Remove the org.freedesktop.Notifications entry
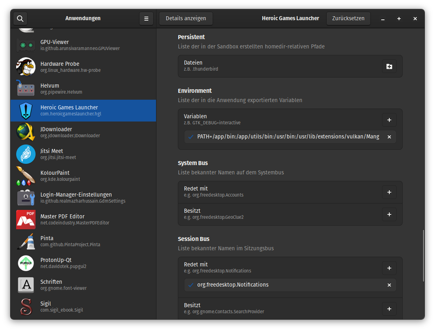Screen dimensions: 435x331 point(389,285)
